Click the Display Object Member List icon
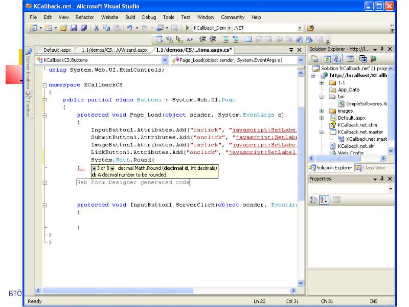 click(159, 39)
